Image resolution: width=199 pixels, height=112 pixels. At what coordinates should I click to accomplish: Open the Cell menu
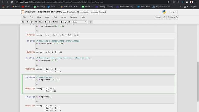pyautogui.click(x=55, y=17)
